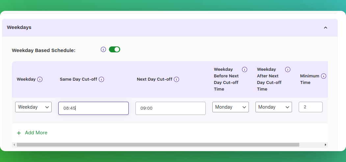Click info icon beside Weekday Based Schedule
This screenshot has width=346, height=162.
pos(103,49)
